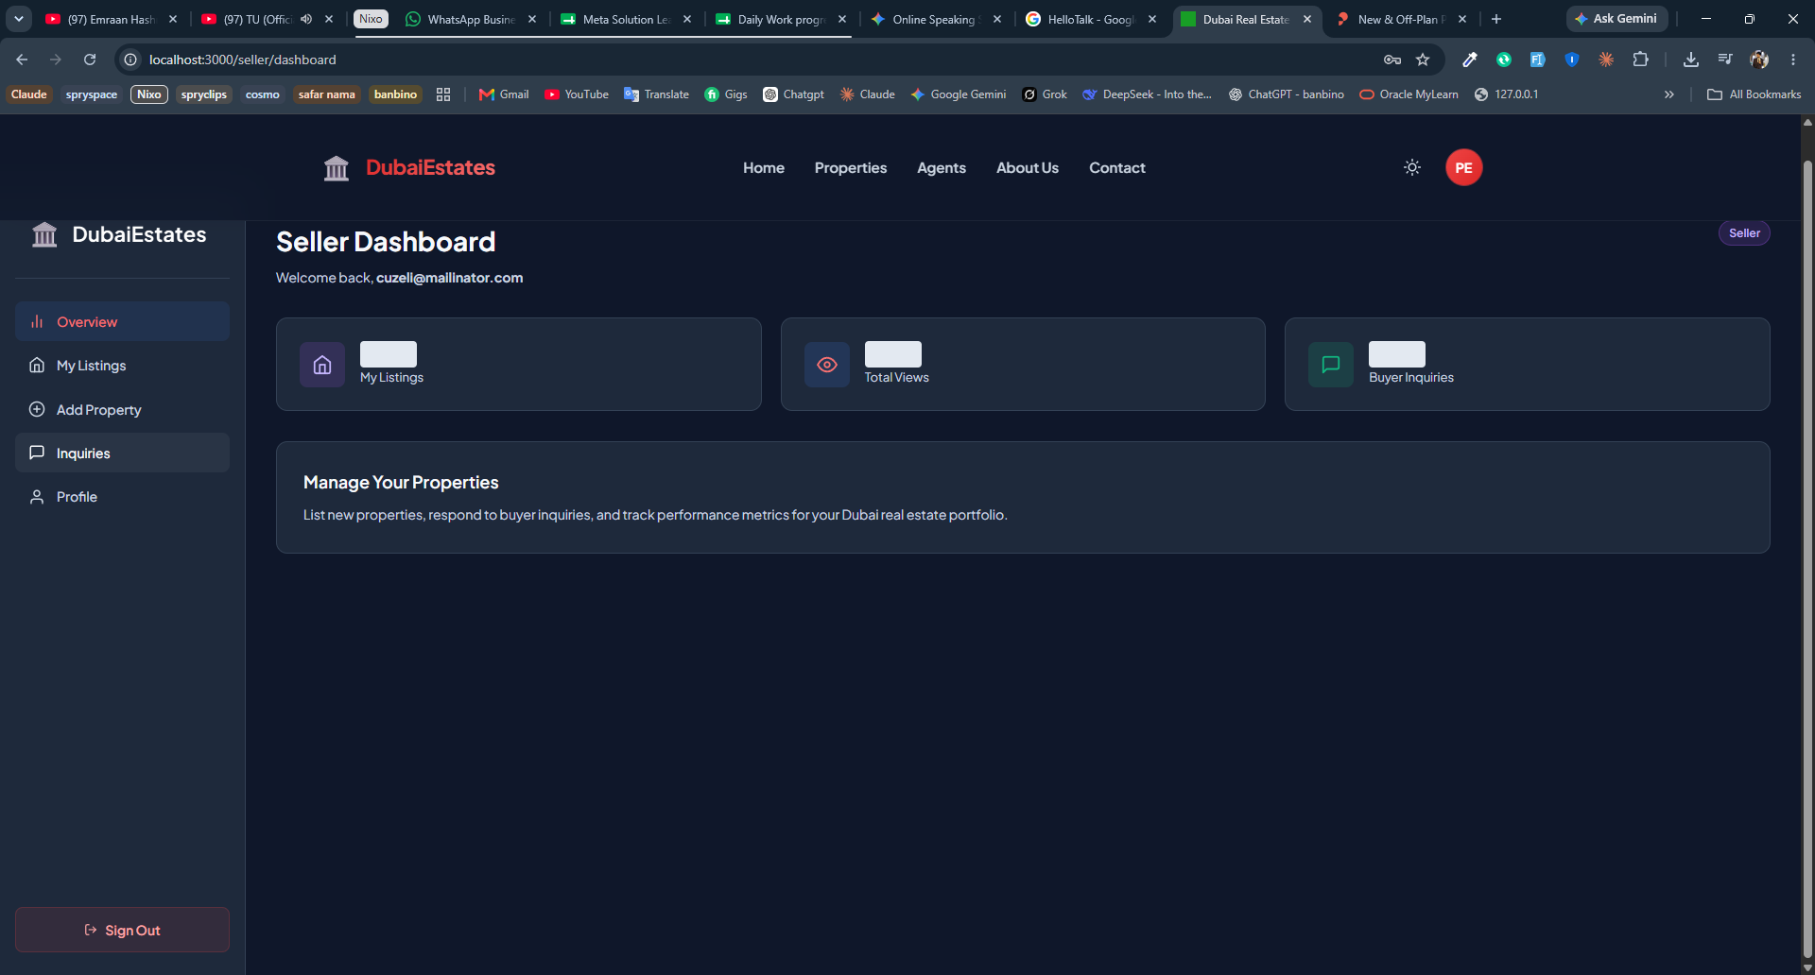Open Profile in the sidebar
1815x975 pixels.
click(122, 496)
